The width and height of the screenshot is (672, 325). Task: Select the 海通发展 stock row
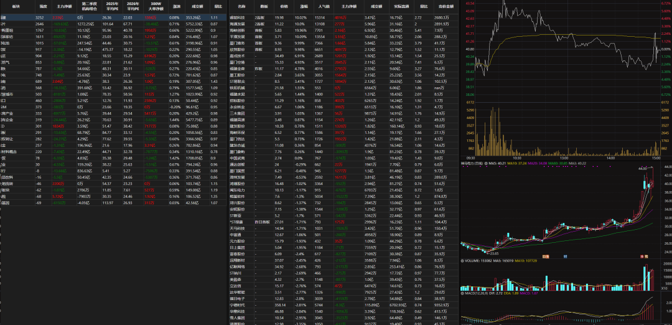tap(237, 23)
